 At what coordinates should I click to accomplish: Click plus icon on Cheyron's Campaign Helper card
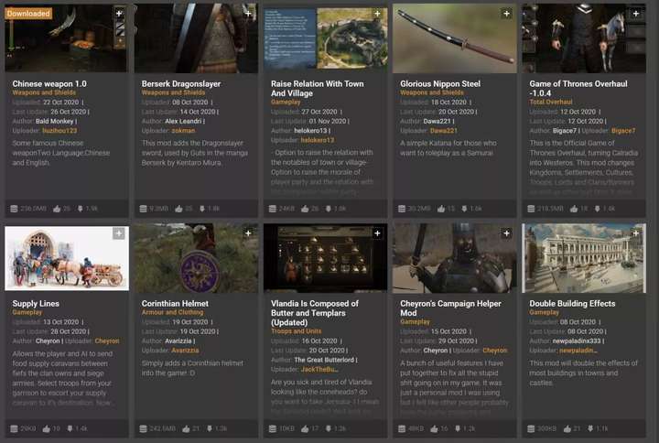[507, 233]
